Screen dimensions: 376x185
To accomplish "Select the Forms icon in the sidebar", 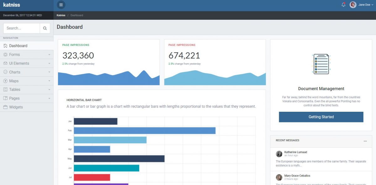I will [5, 54].
